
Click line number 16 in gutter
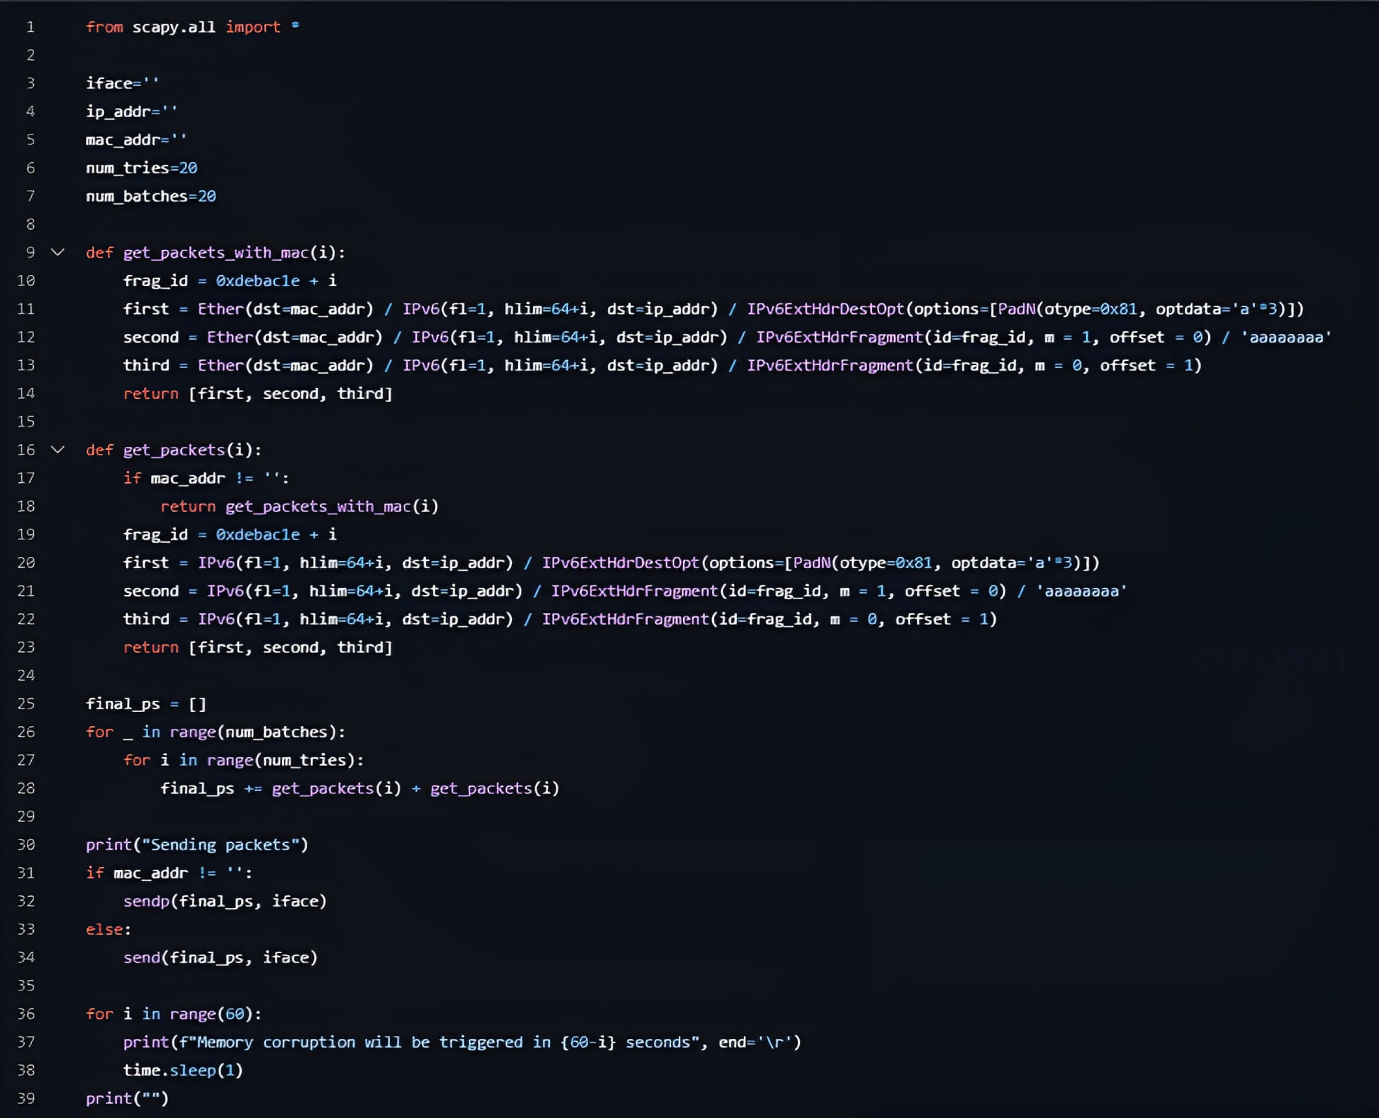click(26, 449)
